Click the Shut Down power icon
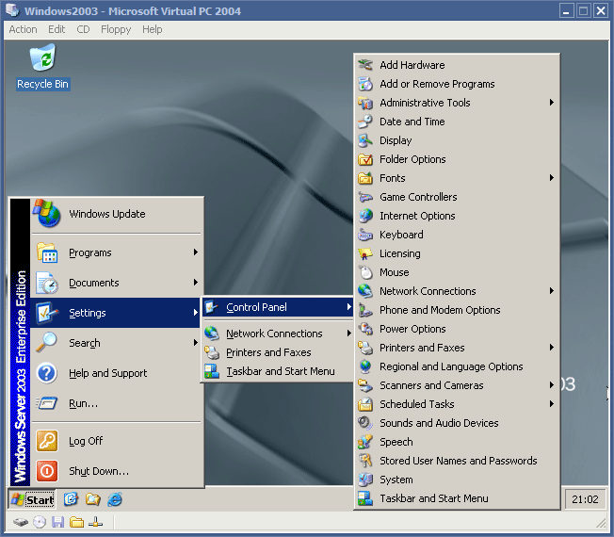 click(x=46, y=471)
